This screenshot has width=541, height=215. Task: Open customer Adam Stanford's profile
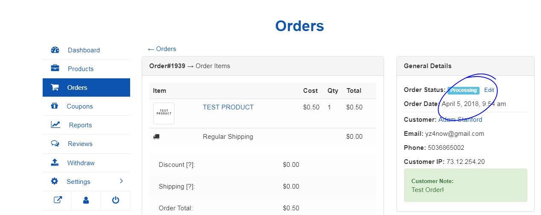point(460,120)
